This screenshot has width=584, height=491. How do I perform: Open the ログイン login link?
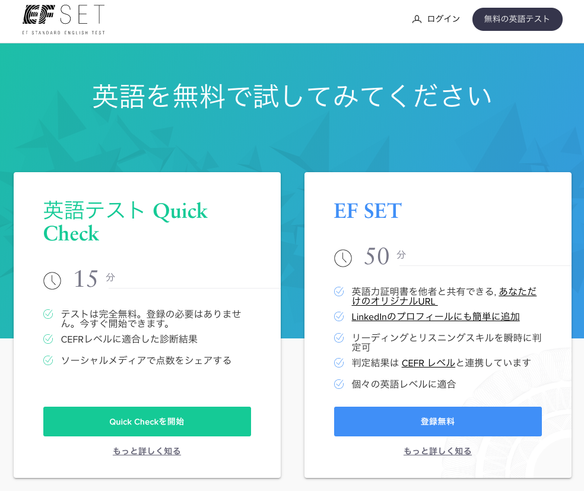(x=443, y=19)
